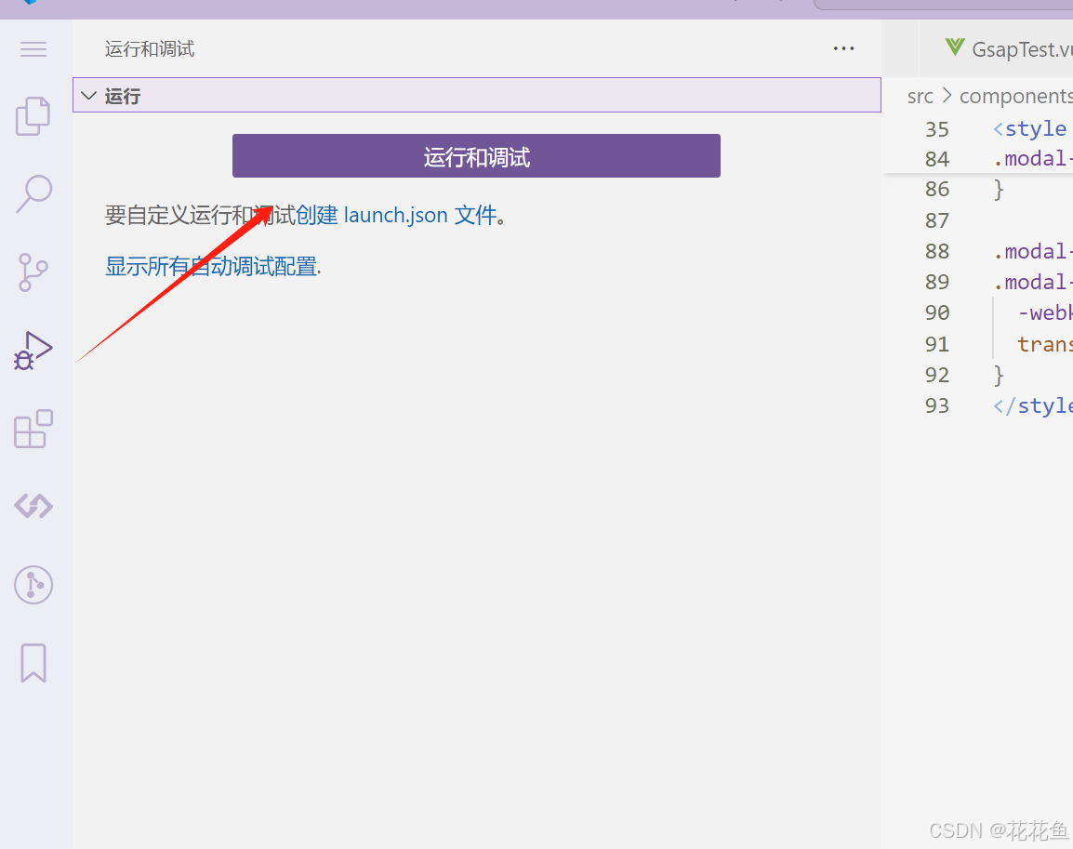Click line number 90 in the gutter

point(937,312)
